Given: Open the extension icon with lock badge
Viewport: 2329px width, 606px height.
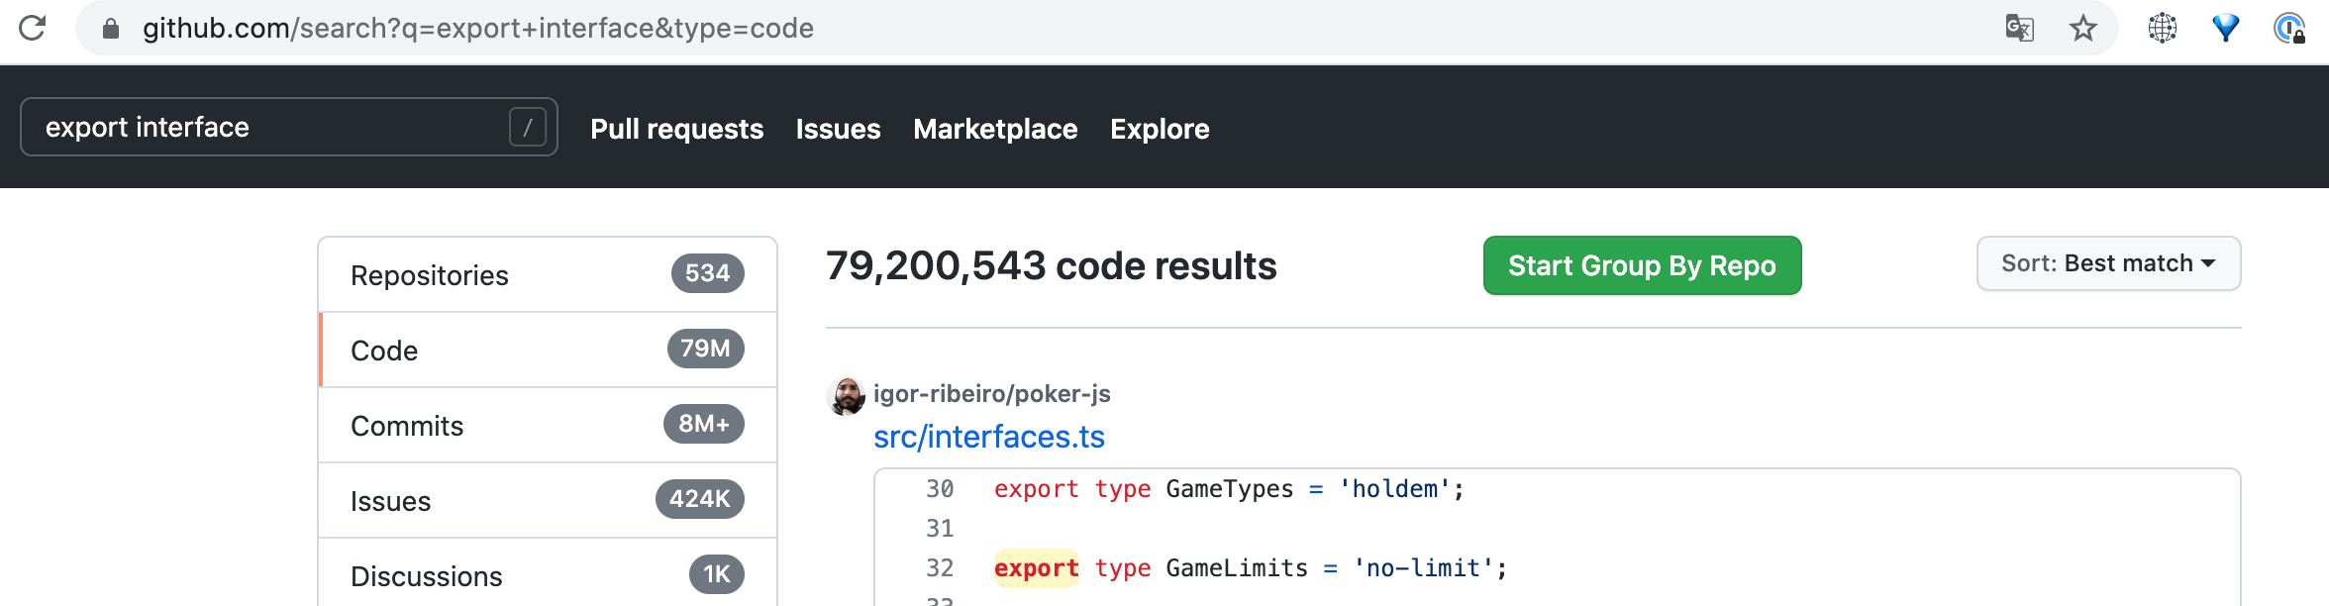Looking at the screenshot, I should pyautogui.click(x=2289, y=28).
